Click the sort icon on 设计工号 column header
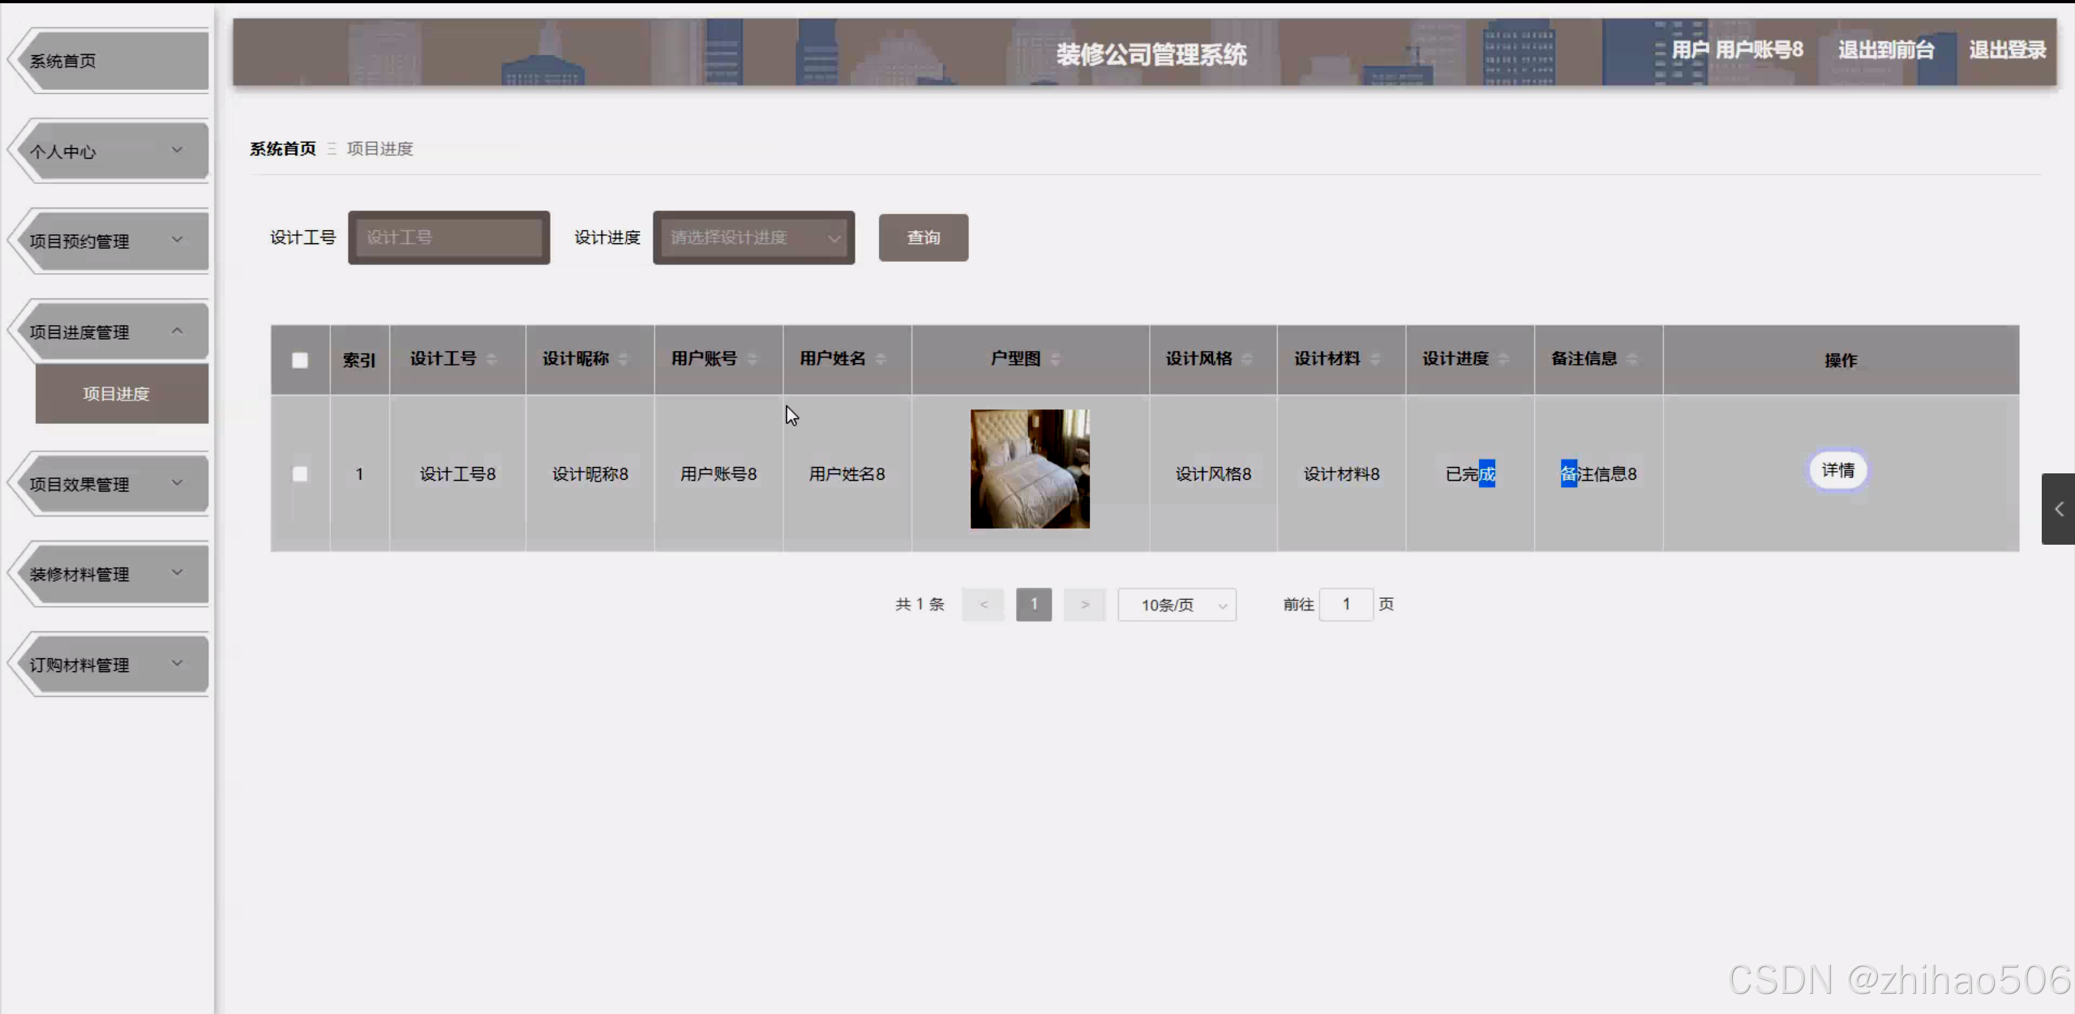The image size is (2075, 1014). click(x=490, y=359)
